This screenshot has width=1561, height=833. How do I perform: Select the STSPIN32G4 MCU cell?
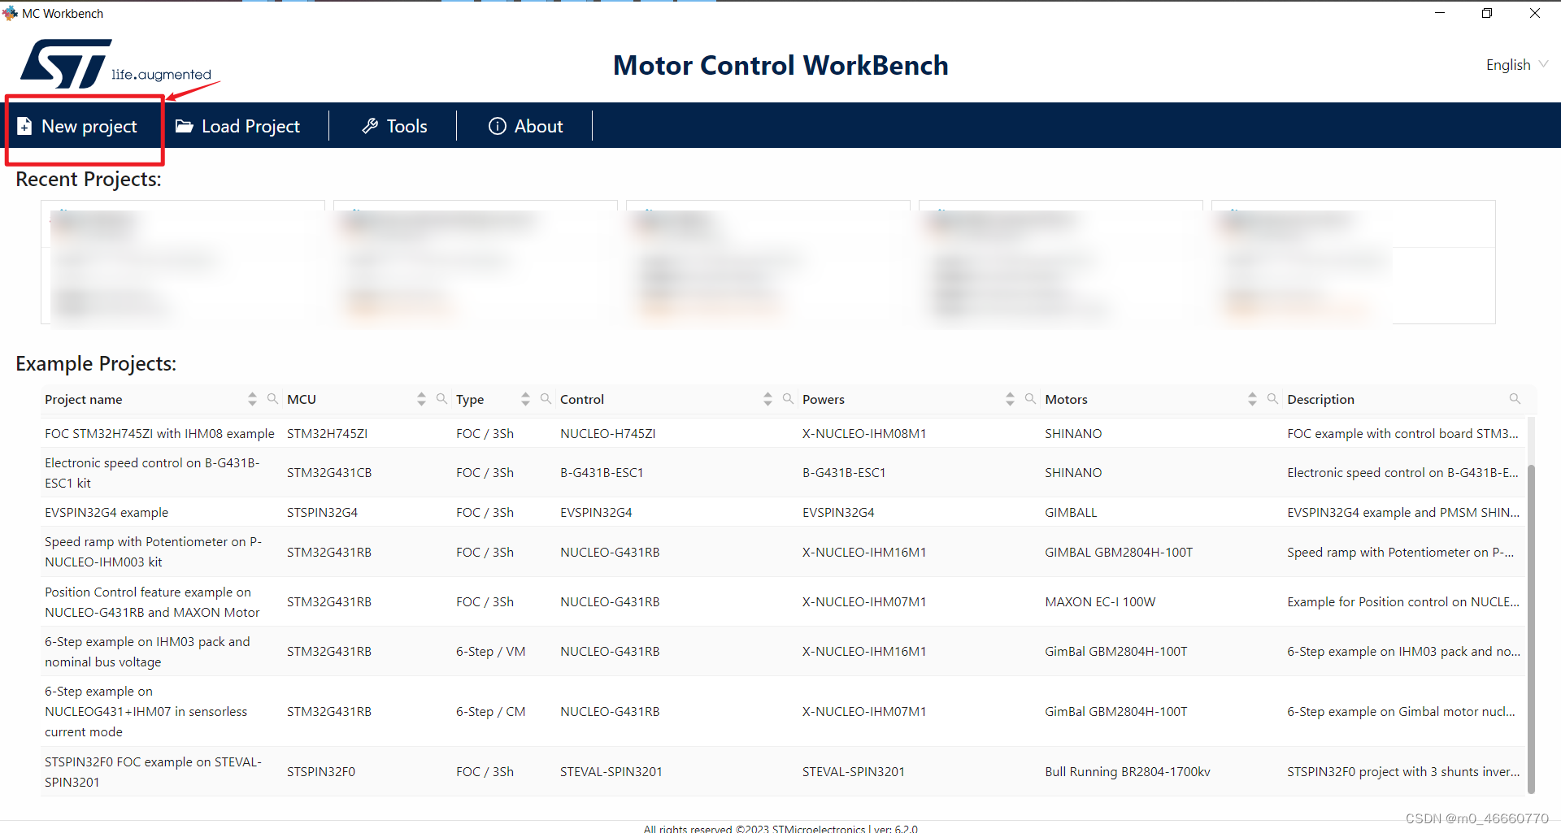[x=322, y=512]
